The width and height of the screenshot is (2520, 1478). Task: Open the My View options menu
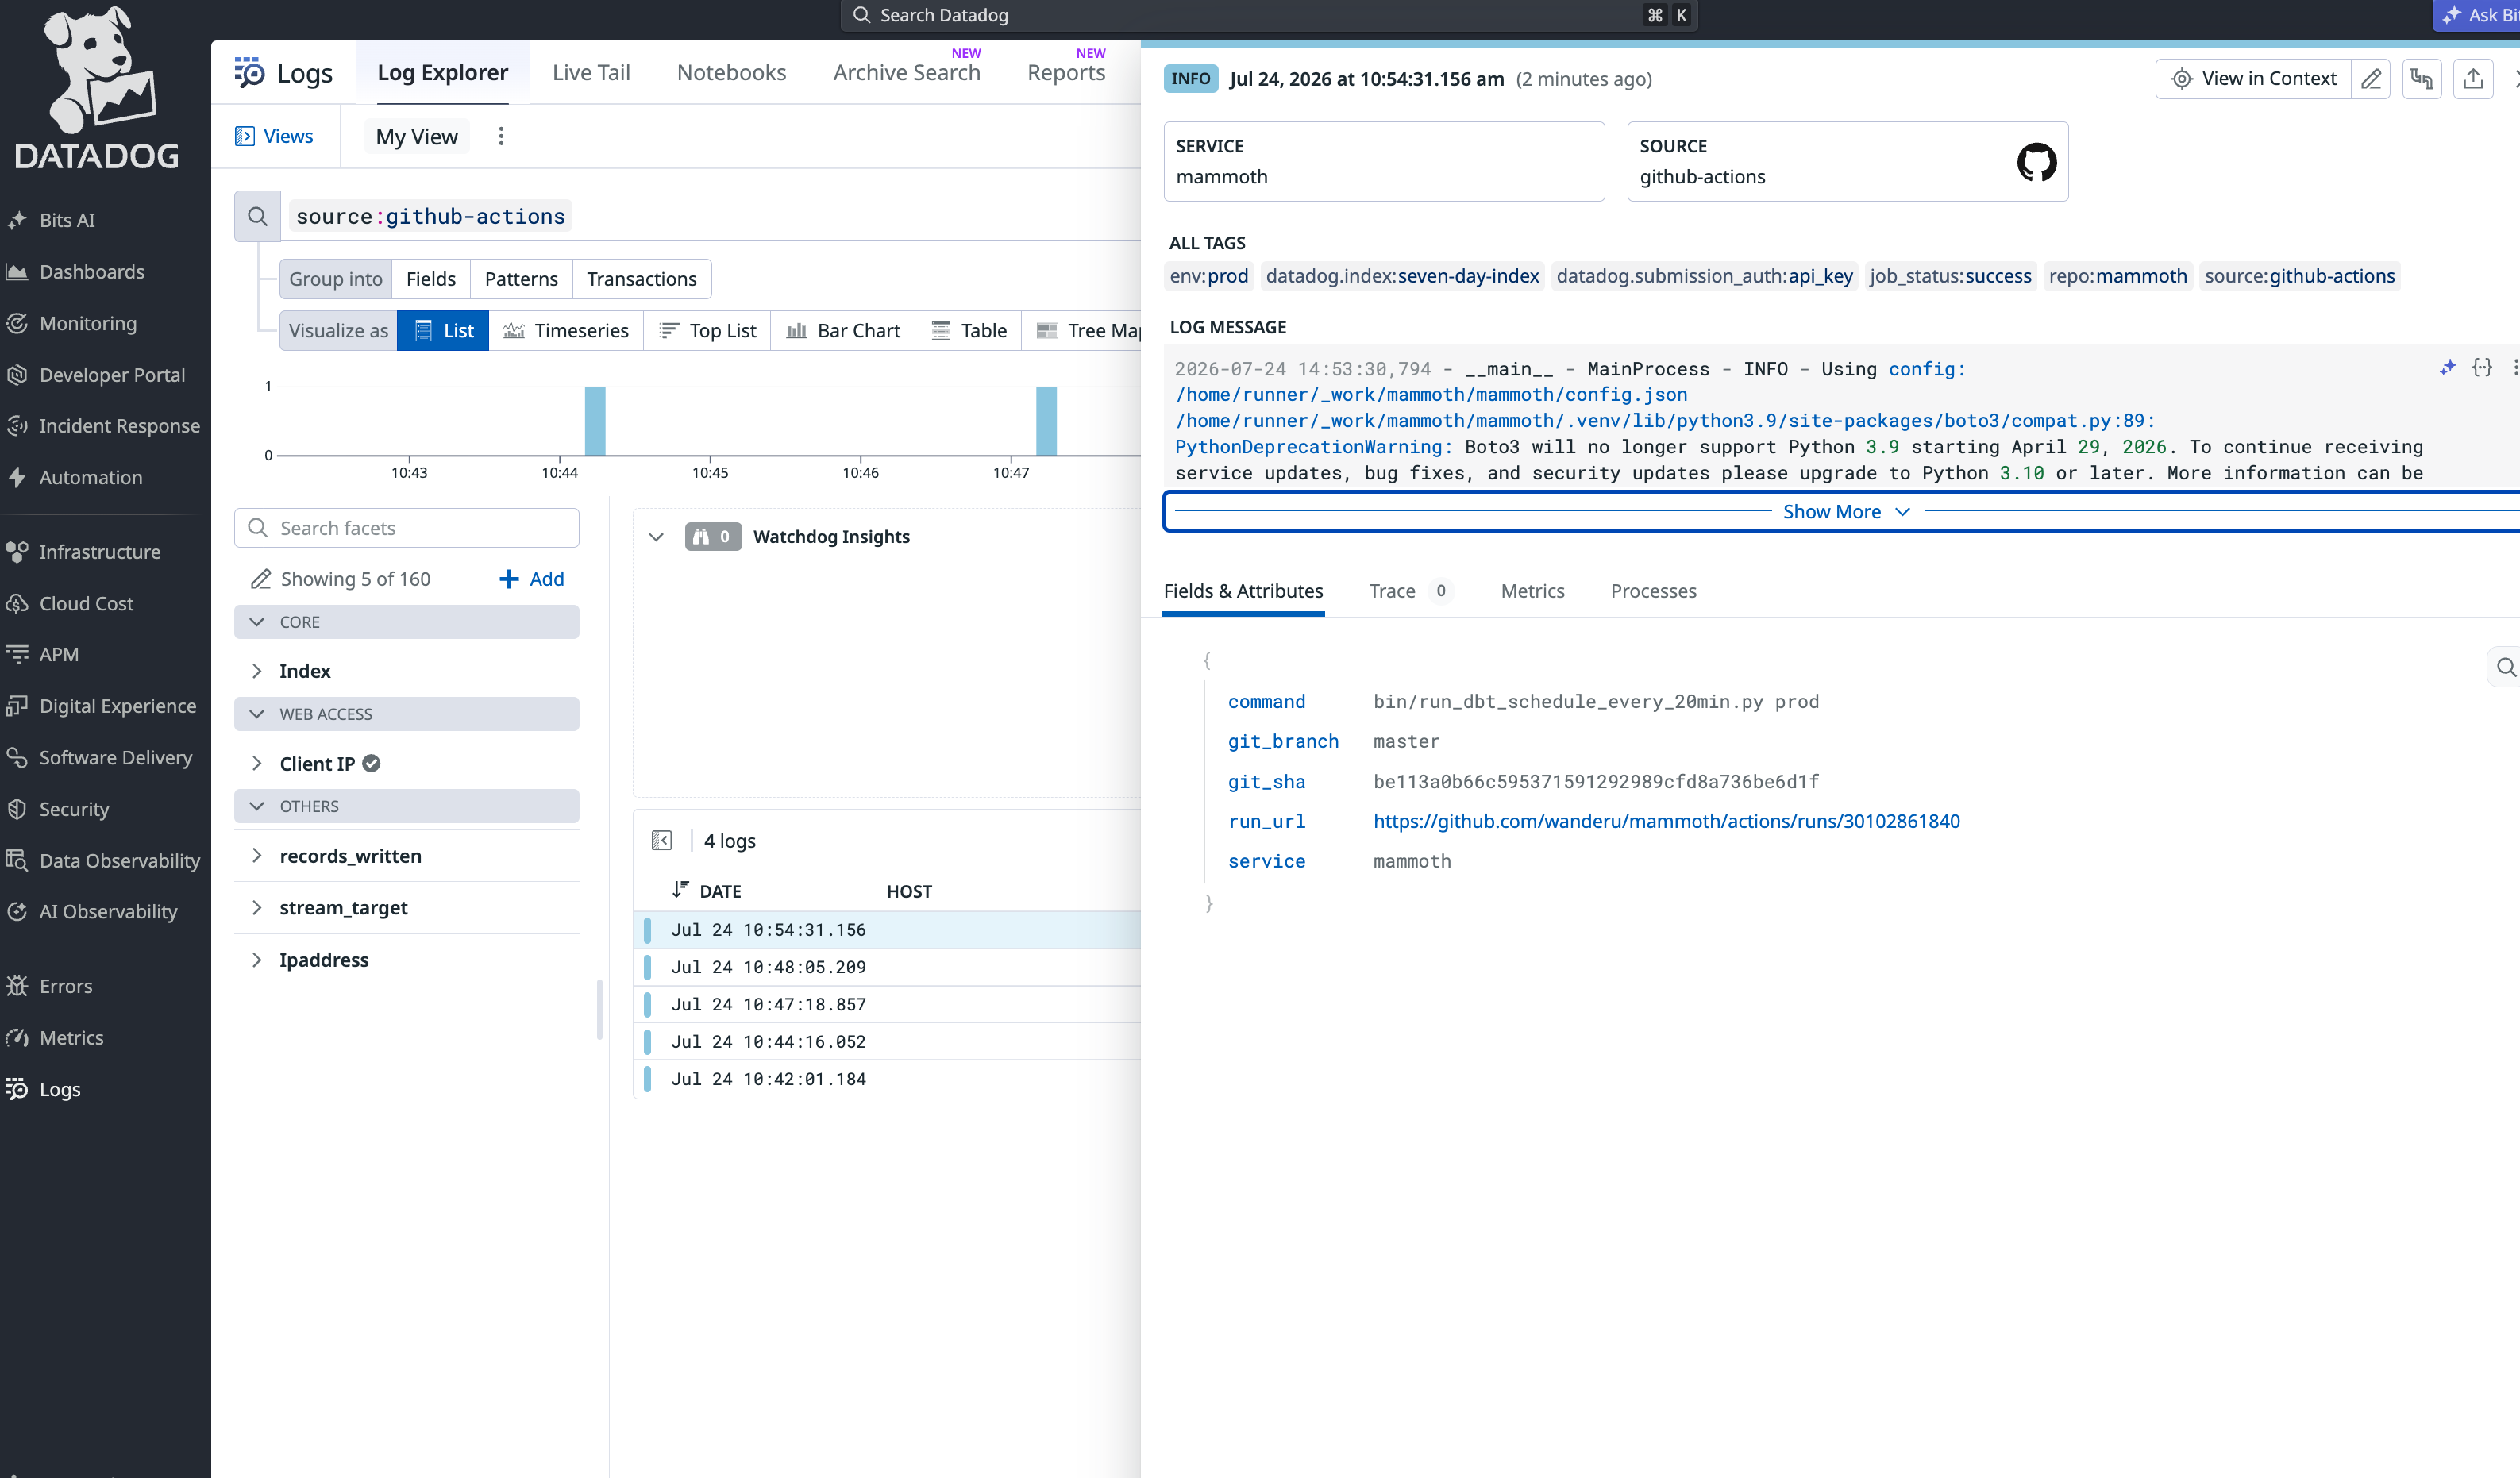501,136
